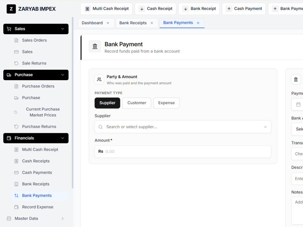Screen dimensions: 303x227
Task: Click the truck icon beside Purchase item
Action: [x=16, y=98]
